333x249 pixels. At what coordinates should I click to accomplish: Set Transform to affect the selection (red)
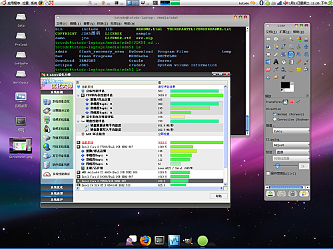(292, 102)
